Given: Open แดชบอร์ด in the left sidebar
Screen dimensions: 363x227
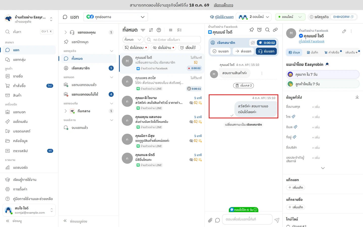Looking at the screenshot, I should pyautogui.click(x=29, y=167).
